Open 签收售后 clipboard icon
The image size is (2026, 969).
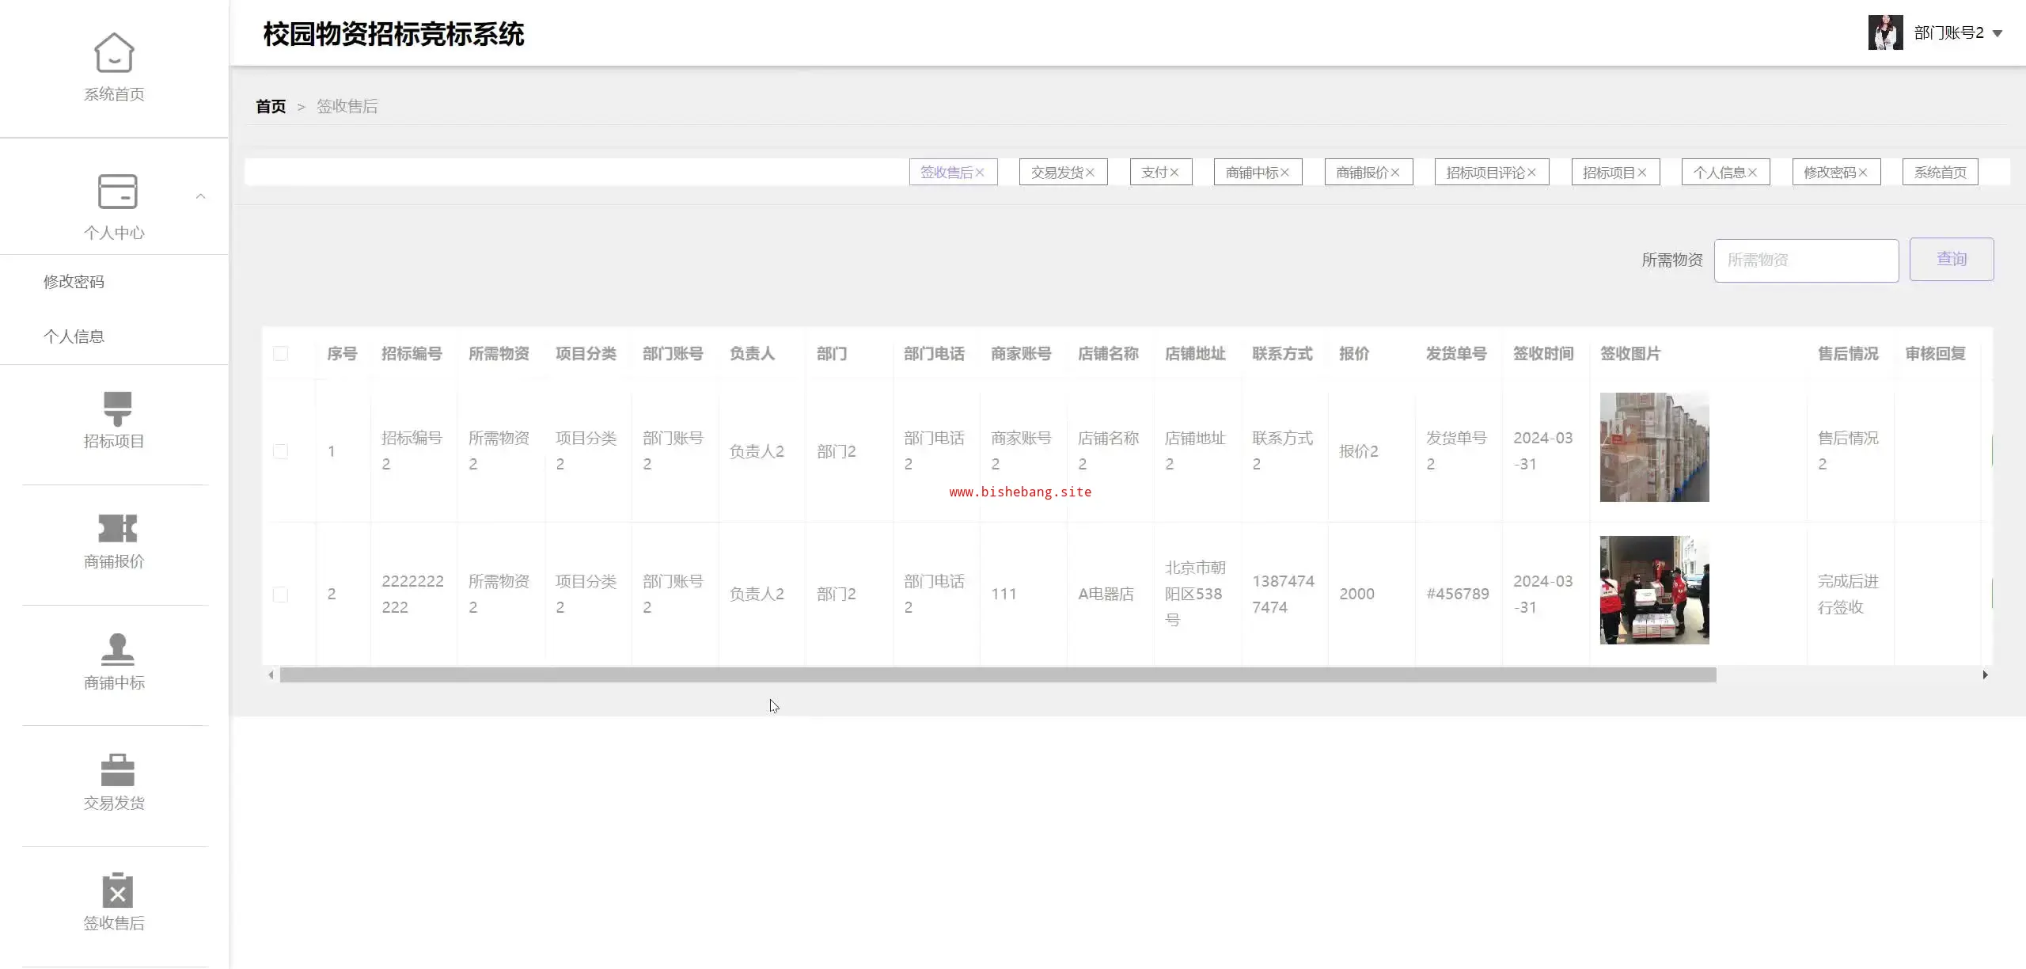pos(117,891)
